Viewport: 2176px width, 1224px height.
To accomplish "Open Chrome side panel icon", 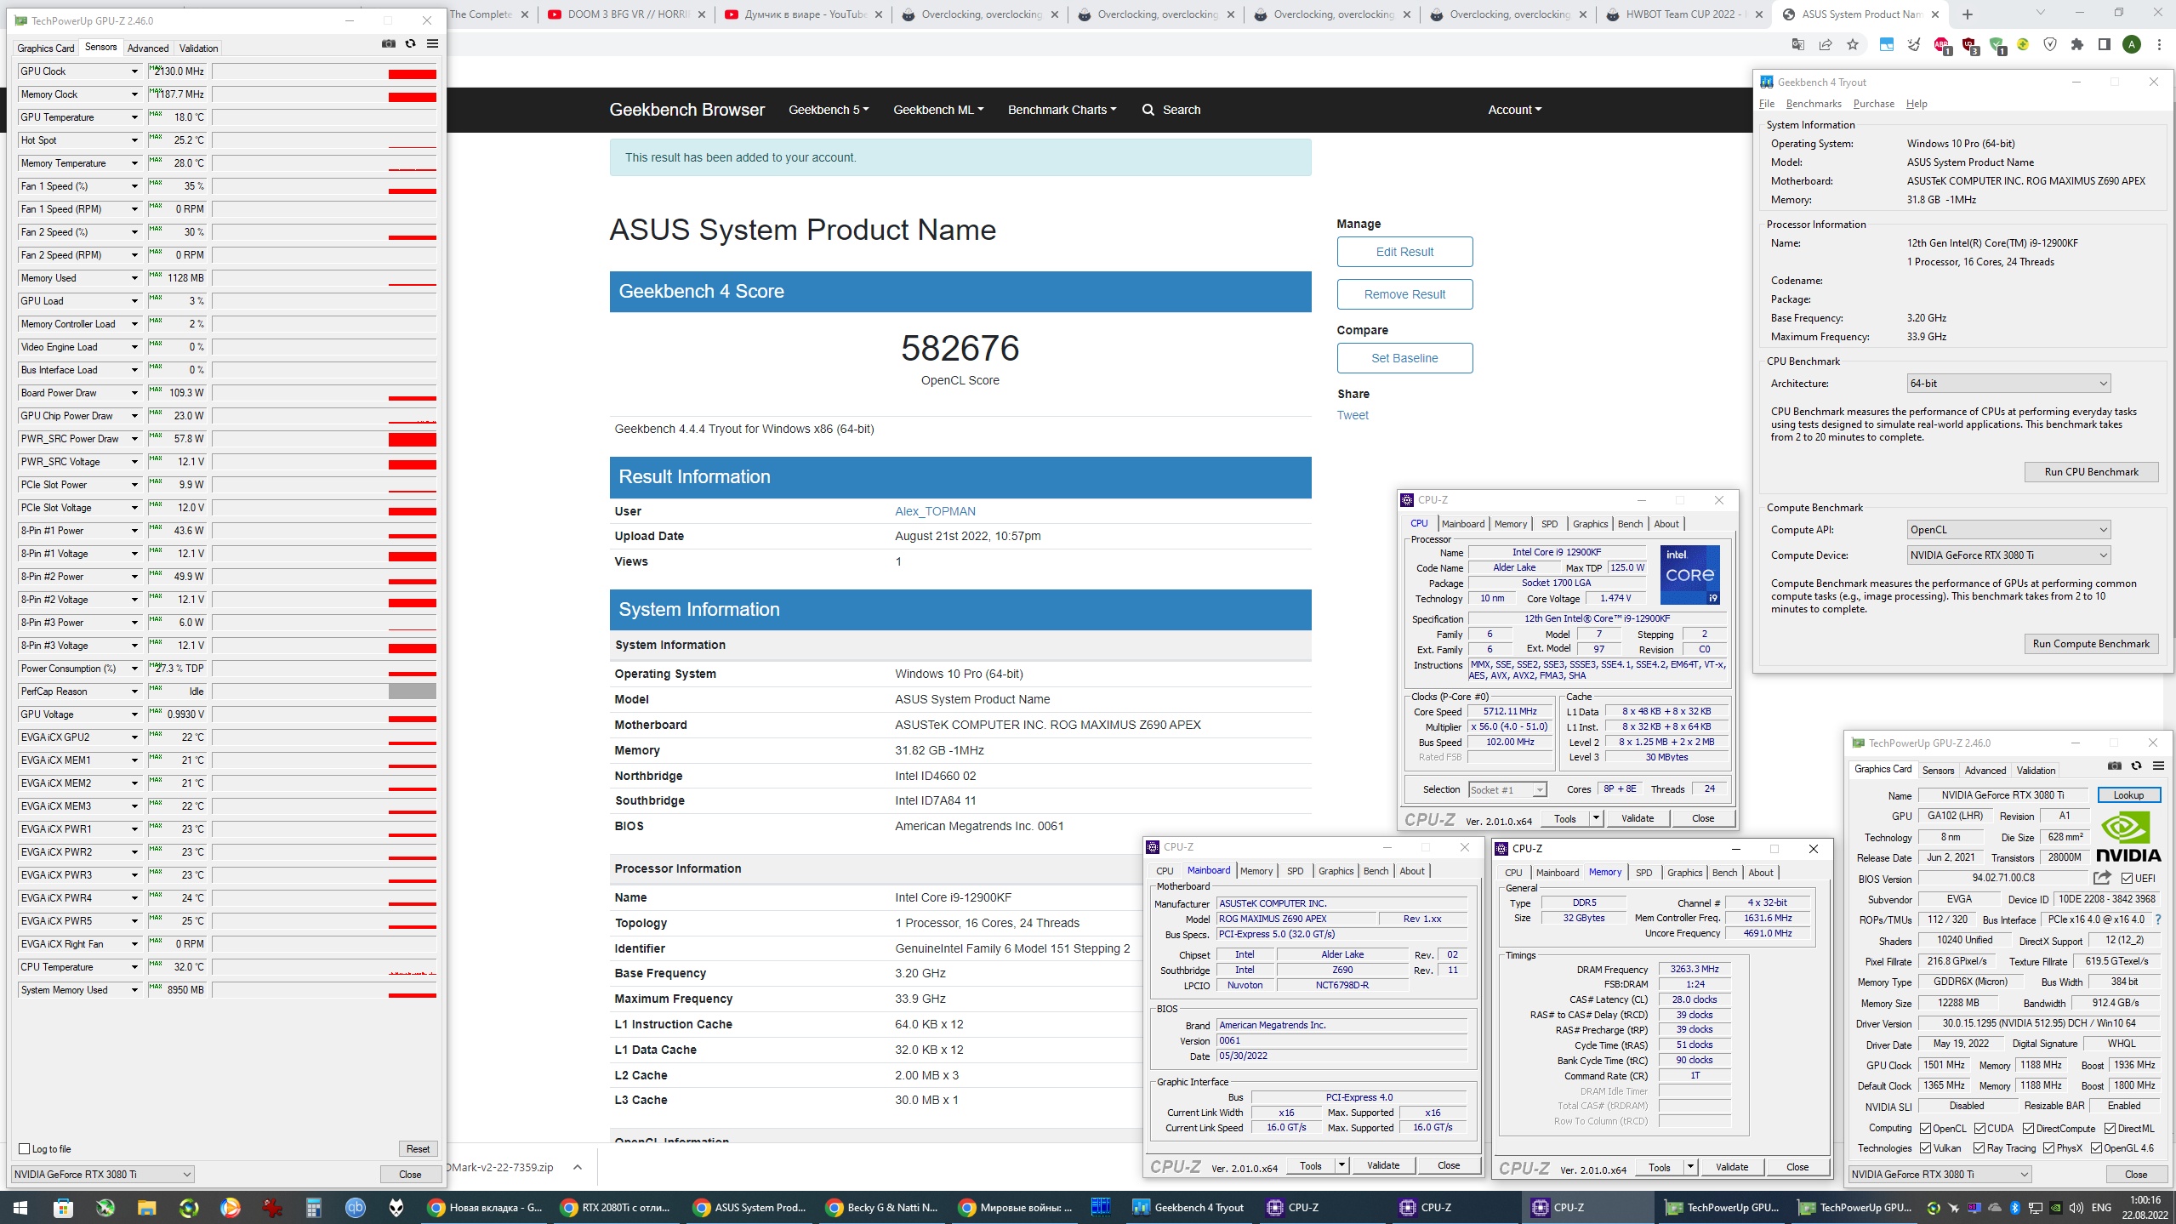I will point(2105,44).
